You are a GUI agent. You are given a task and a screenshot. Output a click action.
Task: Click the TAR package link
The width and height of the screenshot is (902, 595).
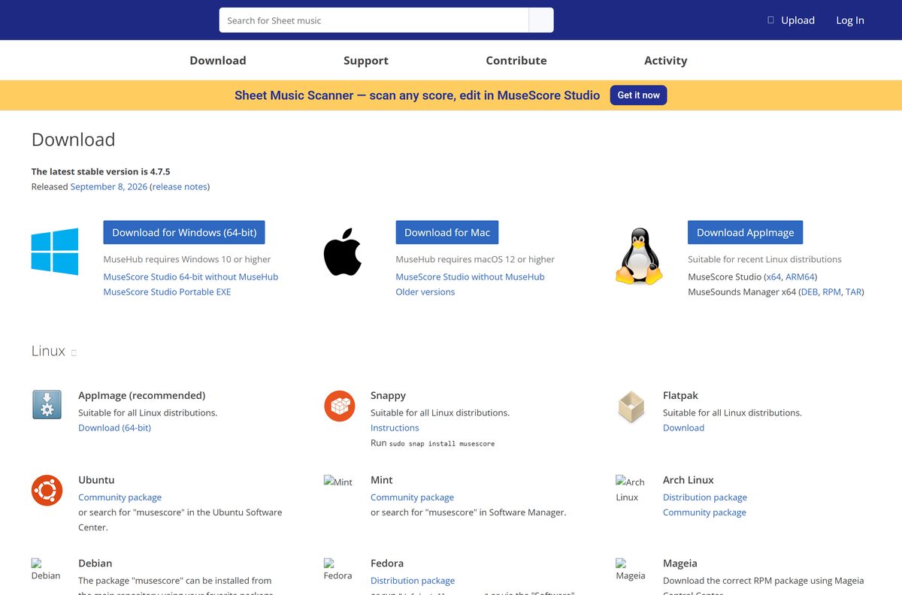click(854, 291)
